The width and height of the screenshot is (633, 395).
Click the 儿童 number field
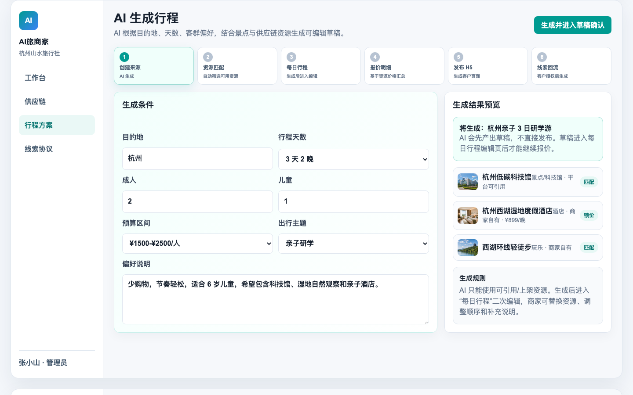click(353, 201)
